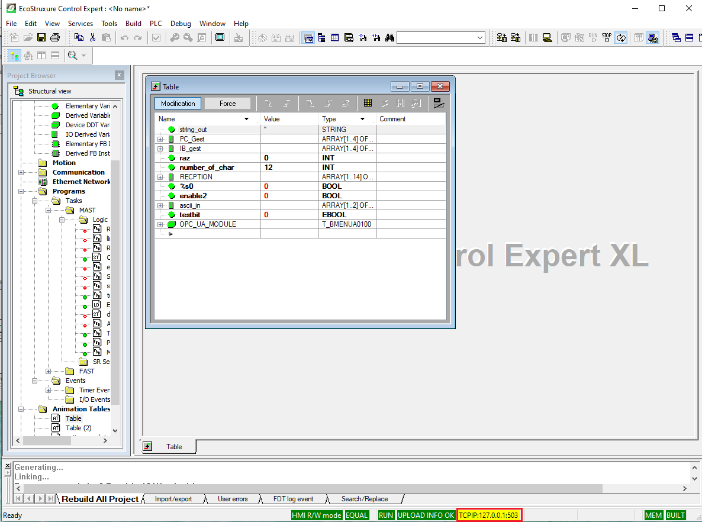Select the Motion folder in browser
702x522 pixels.
(x=64, y=163)
